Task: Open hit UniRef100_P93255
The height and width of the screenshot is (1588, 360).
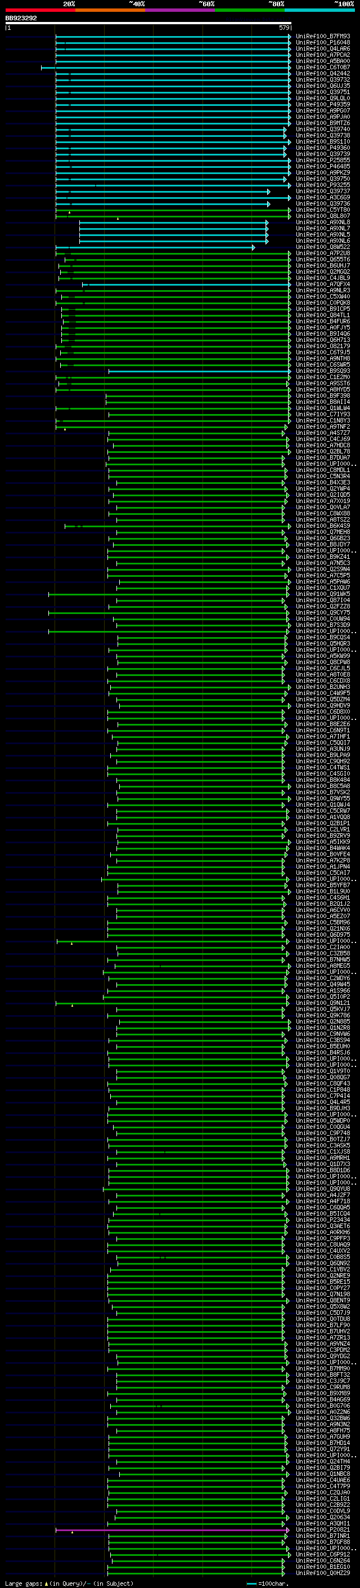Action: tap(323, 185)
